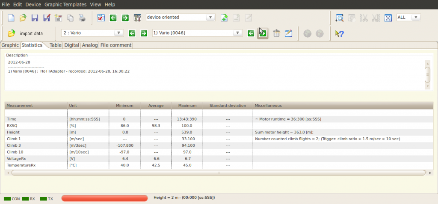Viewport: 438px width, 204px height.
Task: Open the Graphic Templates menu
Action: (65, 4)
